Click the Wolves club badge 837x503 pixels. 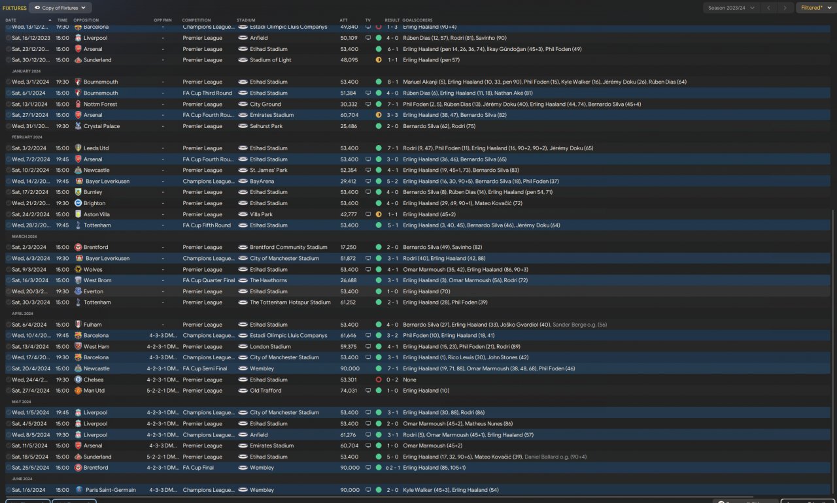[78, 270]
